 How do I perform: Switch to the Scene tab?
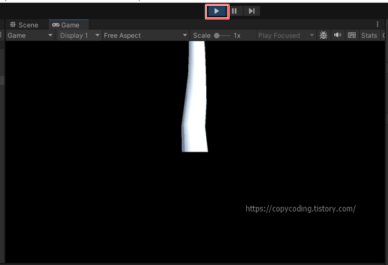(x=24, y=25)
